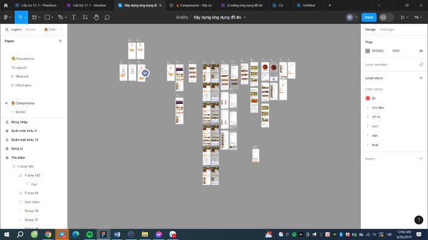Expand Pen tool options dropdown arrow
The width and height of the screenshot is (428, 240).
(x=65, y=17)
